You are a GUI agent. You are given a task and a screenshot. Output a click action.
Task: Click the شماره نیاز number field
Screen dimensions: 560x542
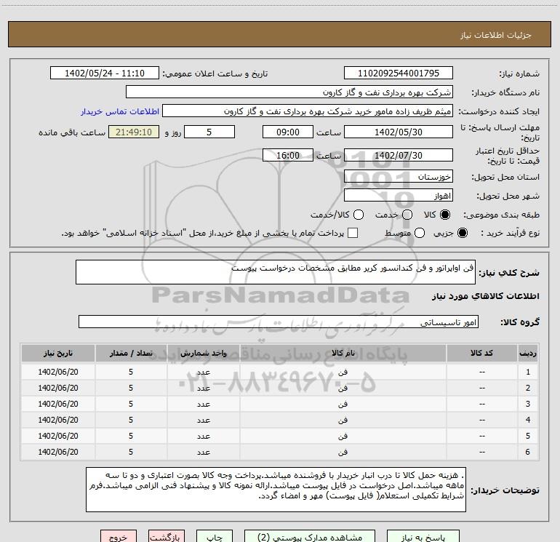[399, 73]
